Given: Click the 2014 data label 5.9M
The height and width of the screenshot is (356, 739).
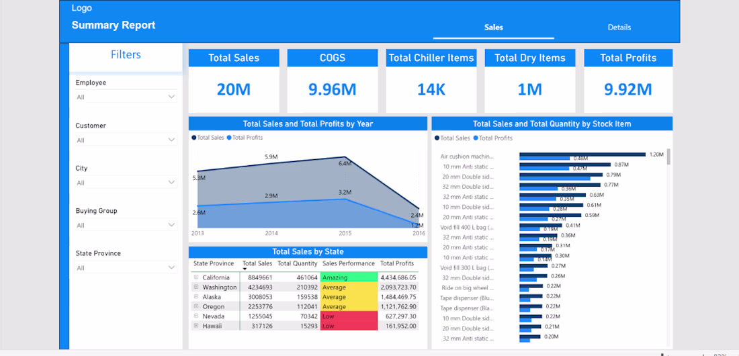Looking at the screenshot, I should coord(271,157).
